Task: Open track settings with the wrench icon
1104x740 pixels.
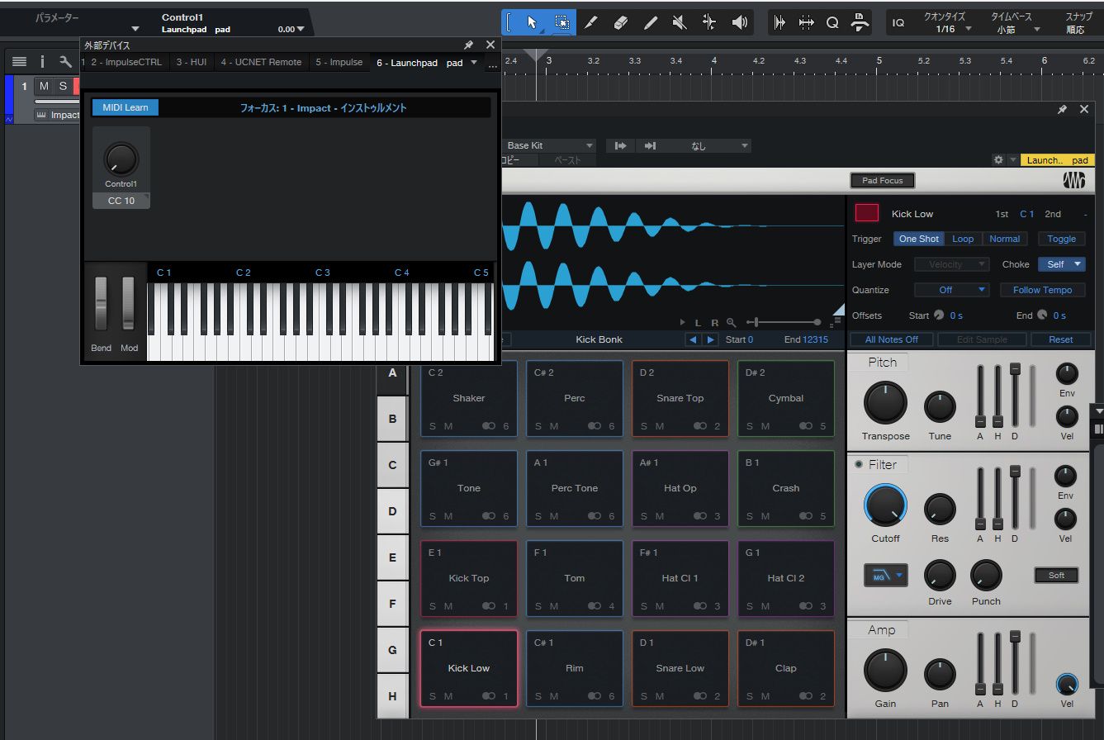Action: 65,62
